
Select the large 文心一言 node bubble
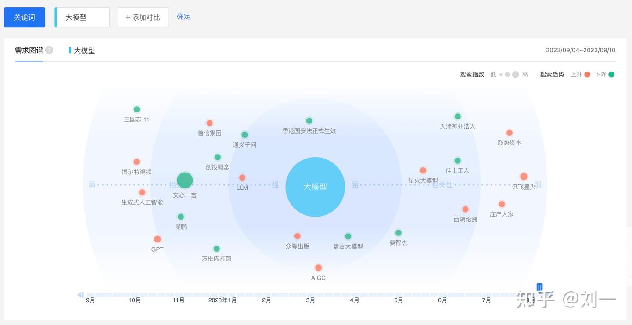tap(185, 180)
